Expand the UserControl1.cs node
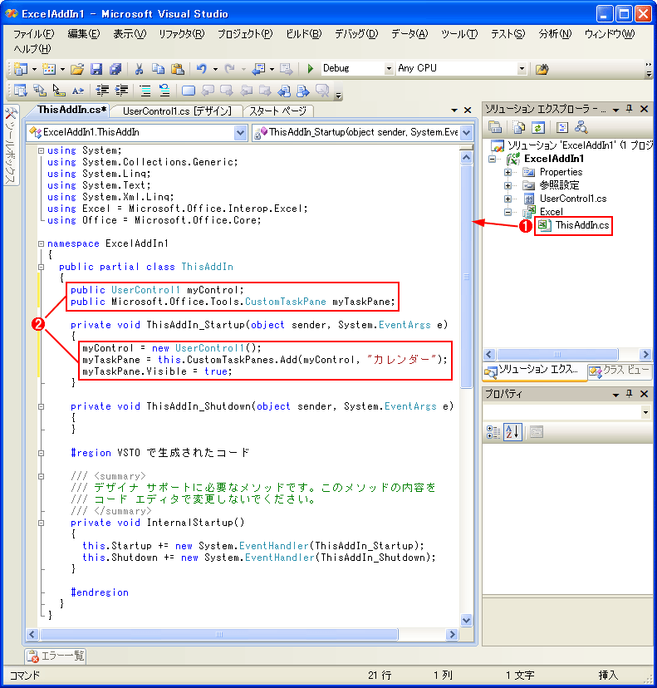The width and height of the screenshot is (657, 688). click(507, 199)
